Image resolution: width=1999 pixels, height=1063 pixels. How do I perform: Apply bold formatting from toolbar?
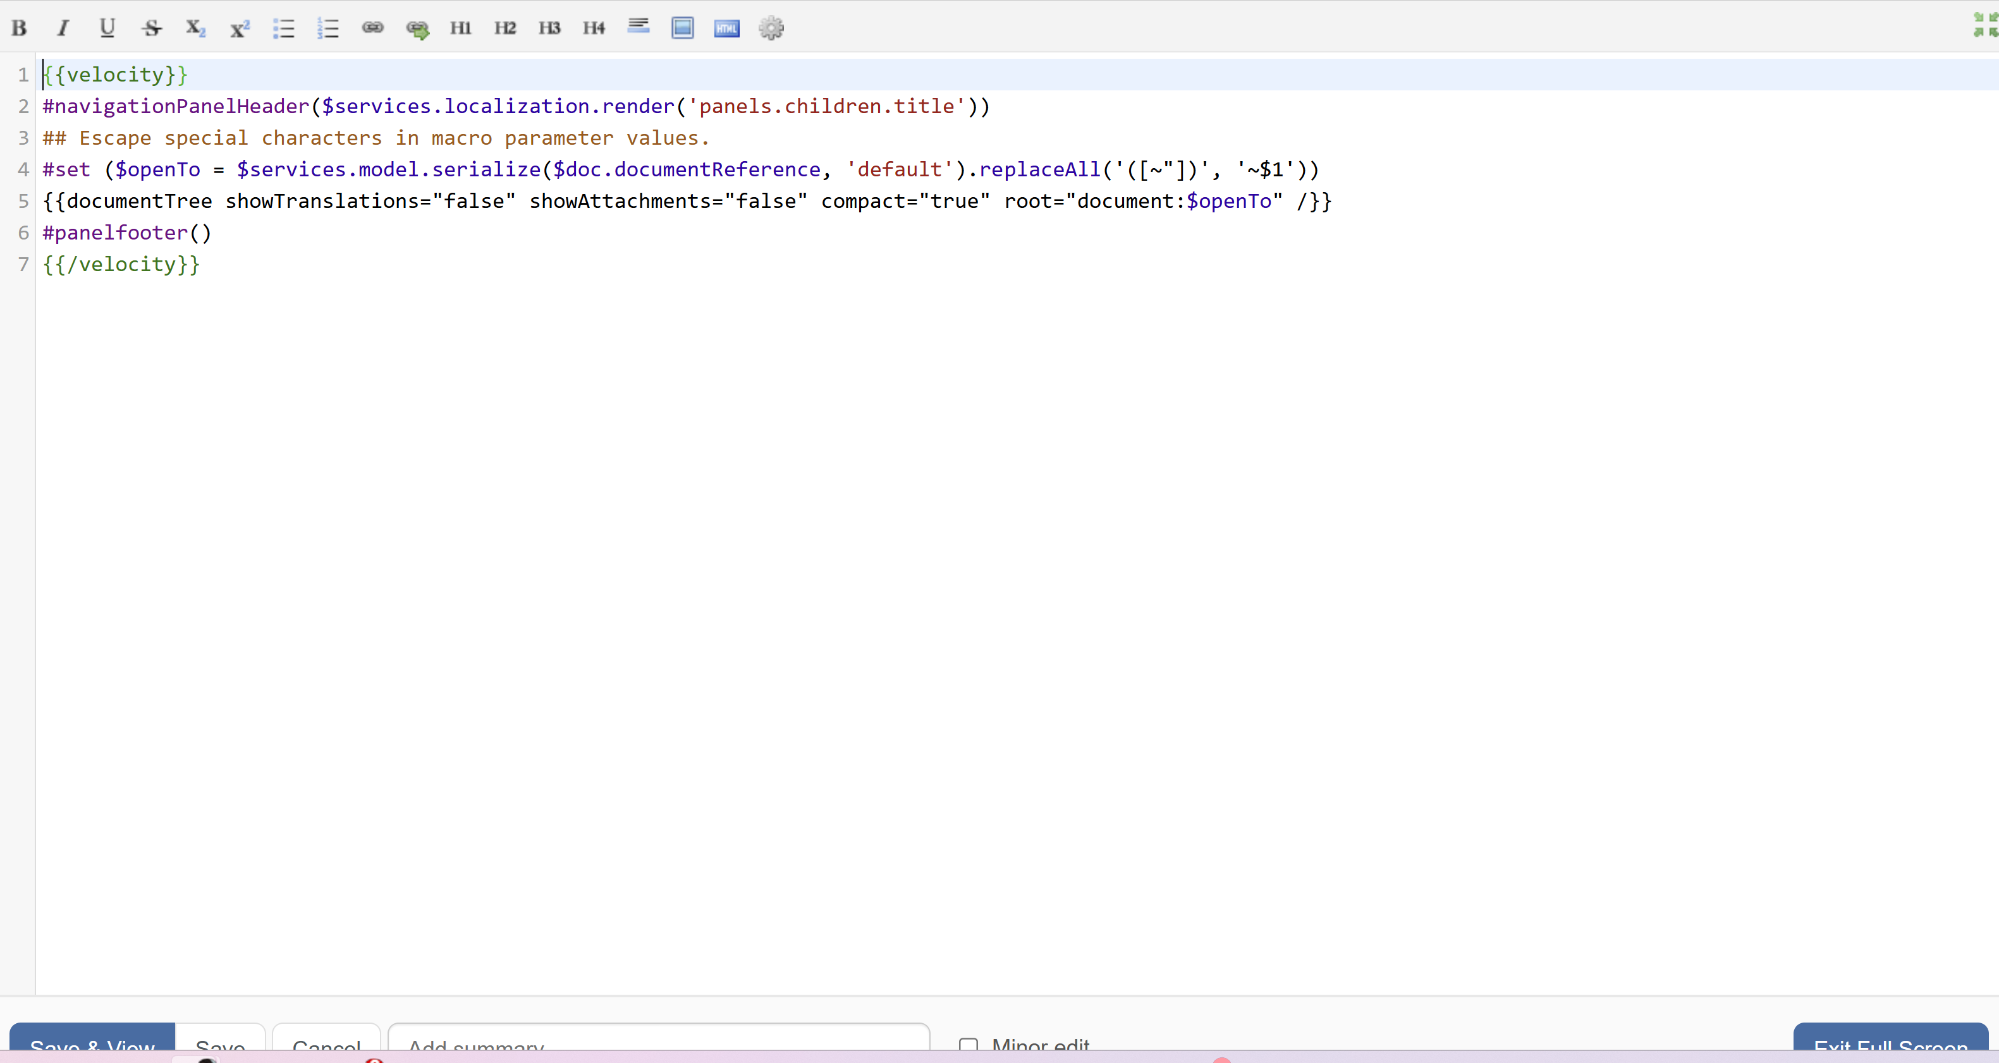[x=20, y=28]
